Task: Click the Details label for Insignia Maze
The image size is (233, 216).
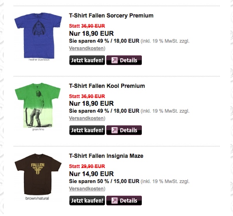Action: click(x=129, y=201)
